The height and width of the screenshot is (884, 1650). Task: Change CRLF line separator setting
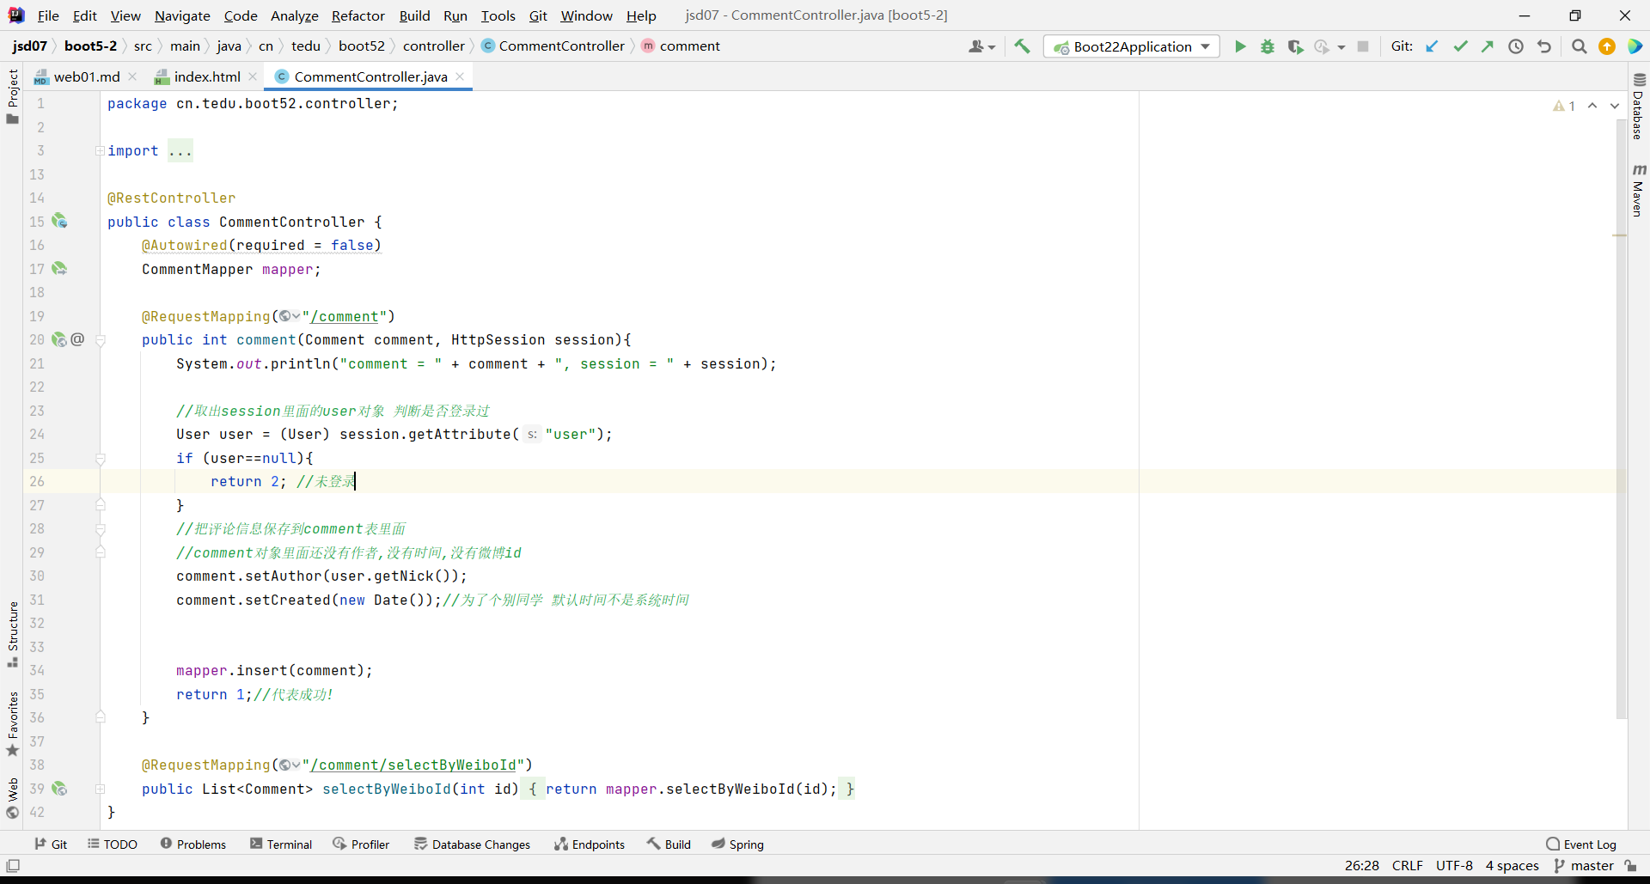(1408, 865)
